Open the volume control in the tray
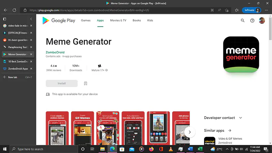This screenshot has height=153, width=272. pyautogui.click(x=241, y=149)
